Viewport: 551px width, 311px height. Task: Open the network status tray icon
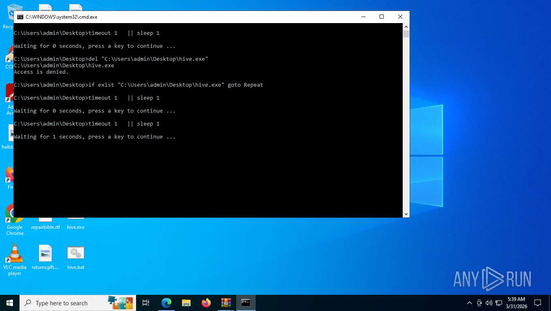point(499,303)
